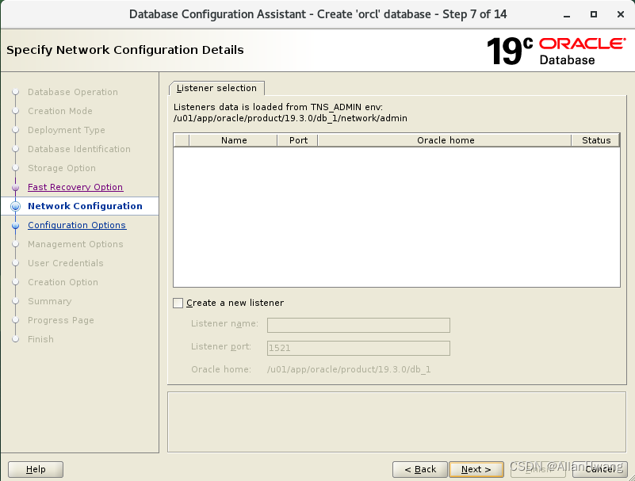Cancel the database creation wizard
635x481 pixels.
600,469
